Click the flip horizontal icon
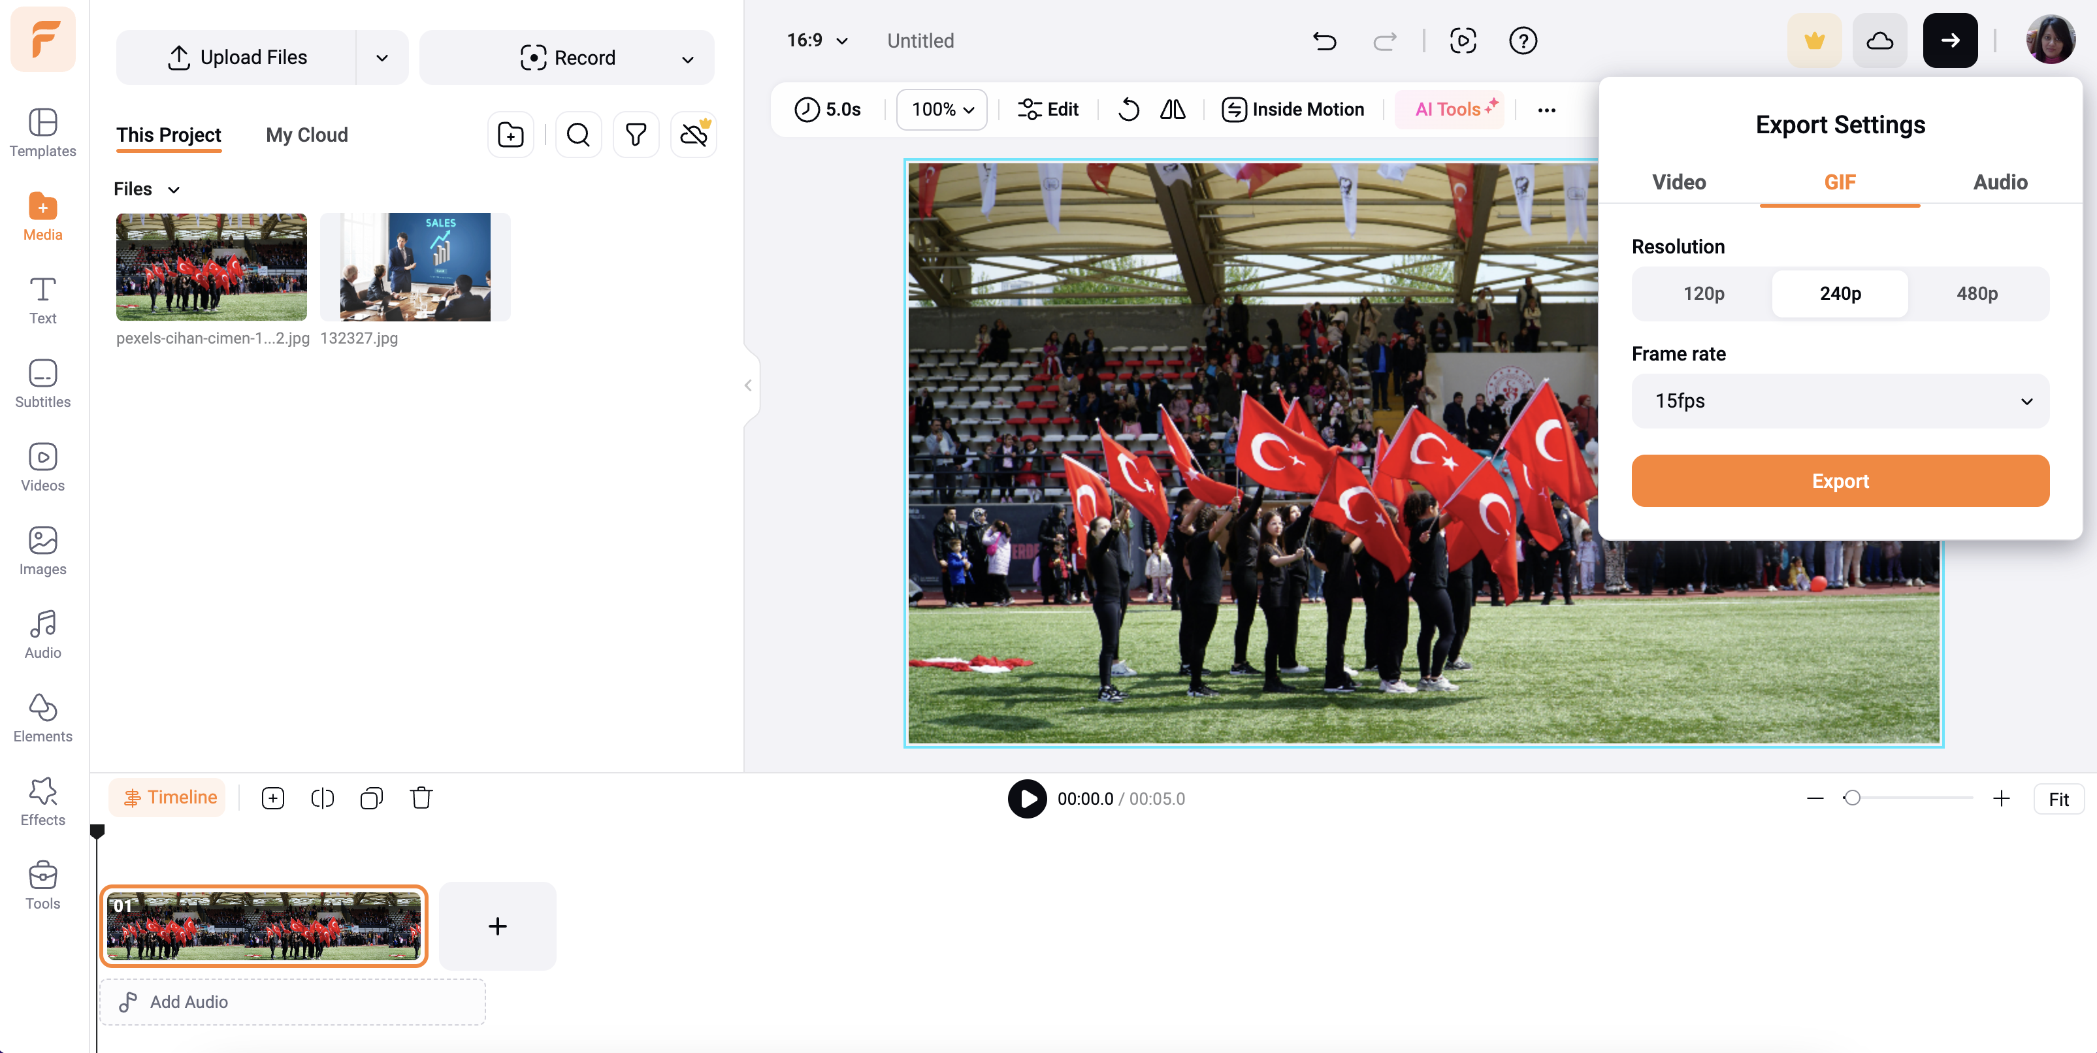Viewport: 2097px width, 1053px height. (1172, 109)
